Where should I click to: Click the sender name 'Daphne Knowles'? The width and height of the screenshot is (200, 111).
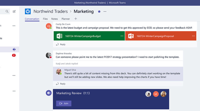[64, 54]
